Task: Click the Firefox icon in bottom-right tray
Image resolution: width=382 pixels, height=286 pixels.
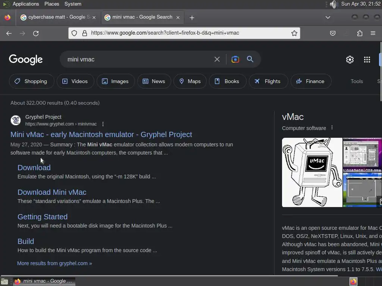Action: point(353,282)
